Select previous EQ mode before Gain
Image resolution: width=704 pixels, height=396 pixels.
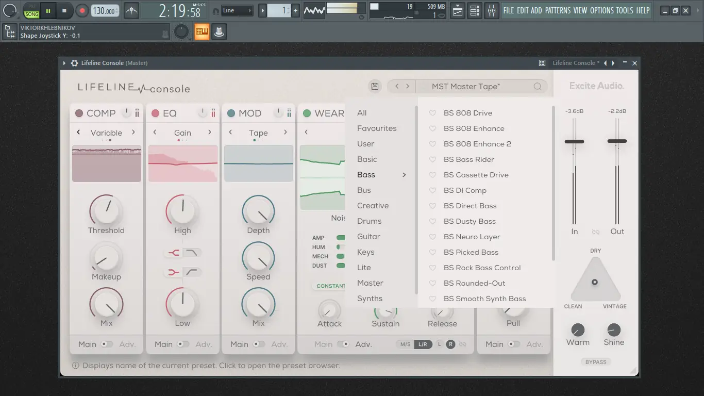click(155, 133)
